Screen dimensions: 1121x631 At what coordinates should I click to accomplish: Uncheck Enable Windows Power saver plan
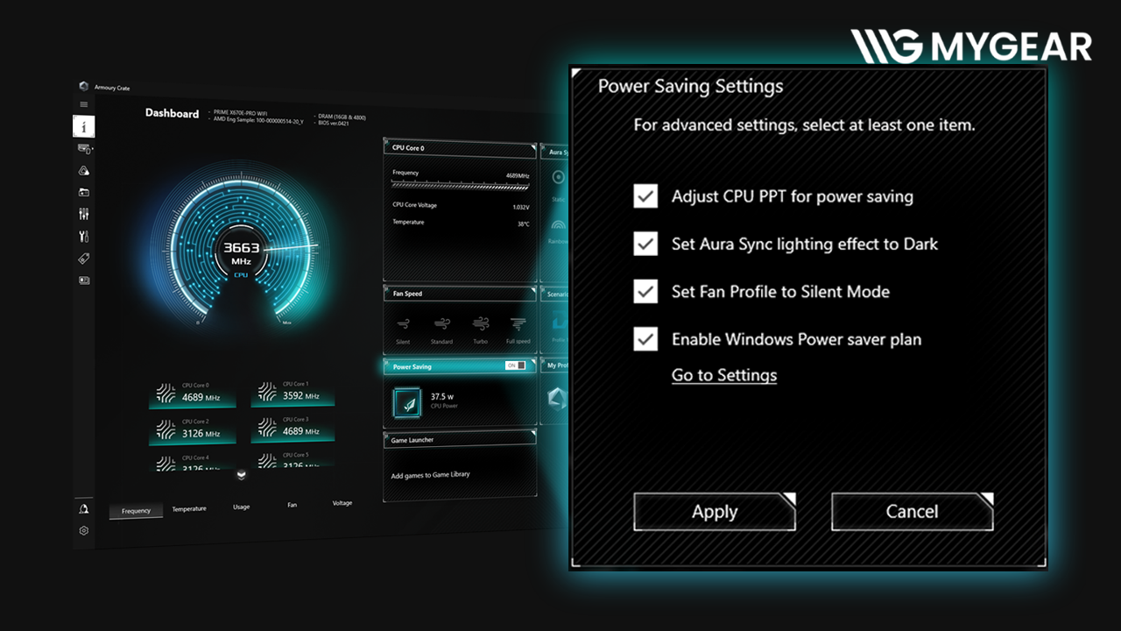click(645, 339)
